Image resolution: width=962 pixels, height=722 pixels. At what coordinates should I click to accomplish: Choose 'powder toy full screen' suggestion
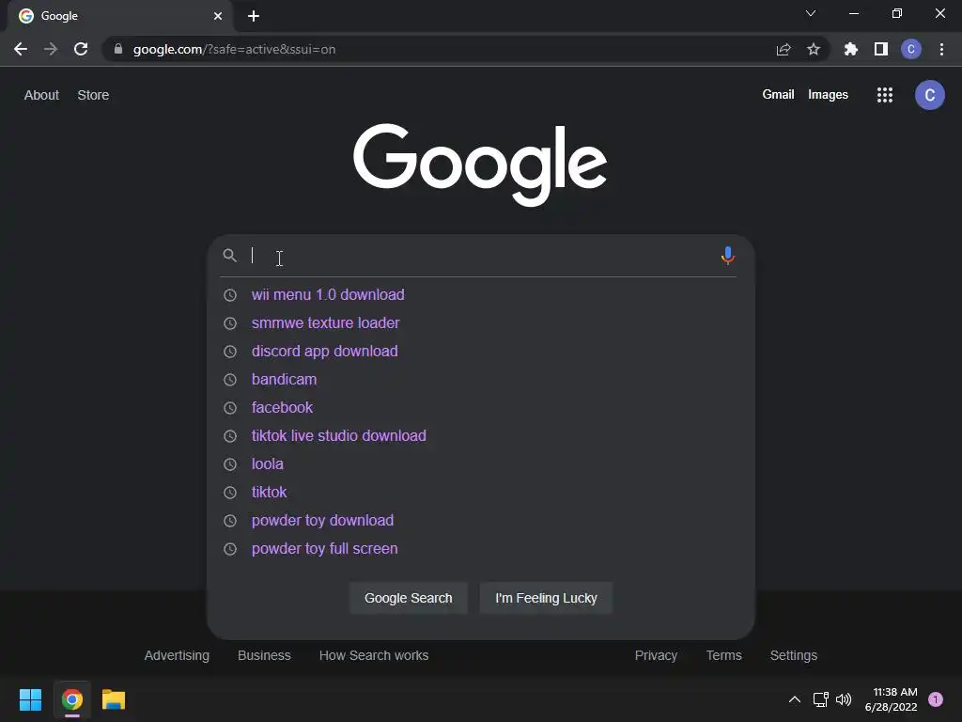(x=324, y=549)
